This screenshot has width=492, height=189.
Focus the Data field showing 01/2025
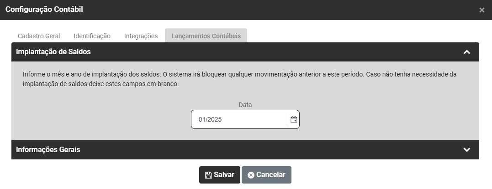pyautogui.click(x=238, y=119)
